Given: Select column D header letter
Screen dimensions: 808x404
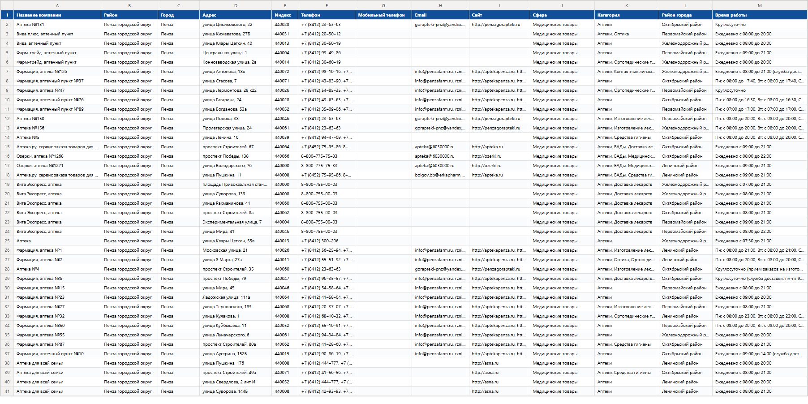Looking at the screenshot, I should pos(236,5).
